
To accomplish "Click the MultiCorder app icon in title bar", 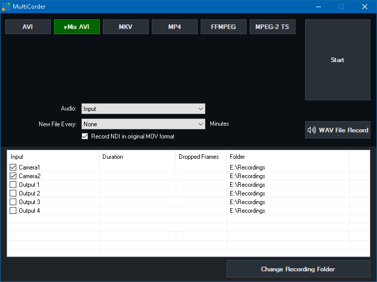I will pos(6,7).
